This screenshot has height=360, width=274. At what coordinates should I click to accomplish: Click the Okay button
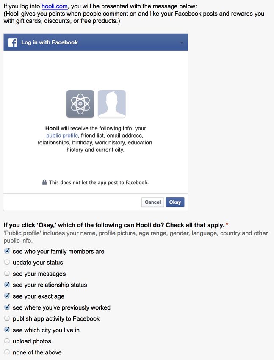click(x=175, y=202)
